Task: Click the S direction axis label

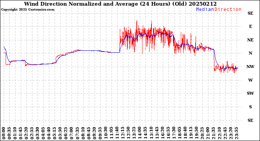Action: (251, 107)
